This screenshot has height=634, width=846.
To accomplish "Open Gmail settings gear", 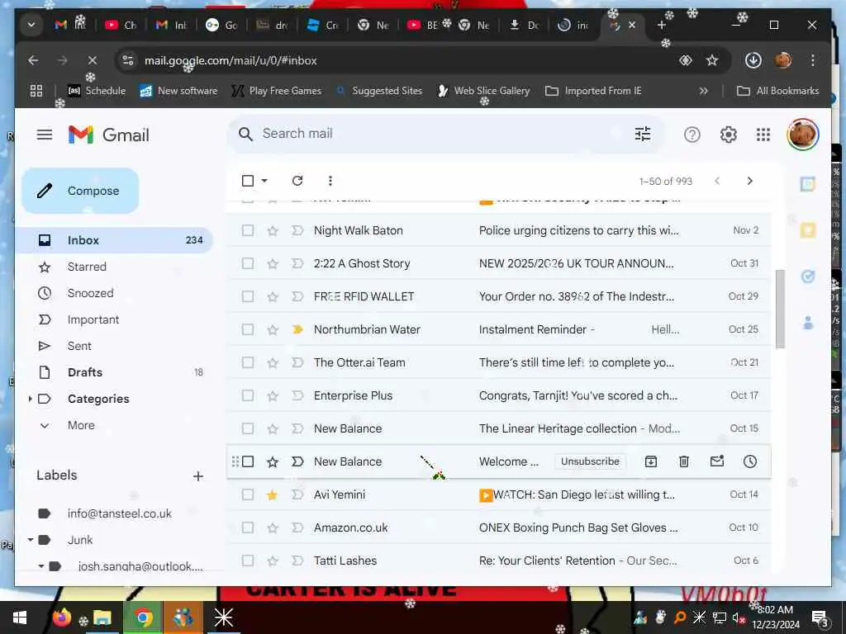I will [x=729, y=135].
